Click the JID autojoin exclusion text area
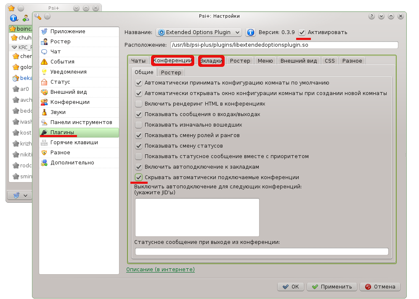The width and height of the screenshot is (419, 299). [197, 217]
